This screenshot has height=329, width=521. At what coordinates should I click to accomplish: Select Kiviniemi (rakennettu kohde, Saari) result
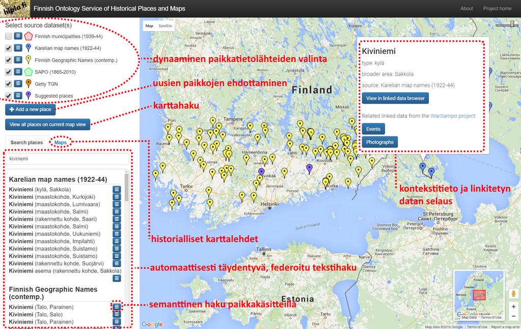point(53,219)
